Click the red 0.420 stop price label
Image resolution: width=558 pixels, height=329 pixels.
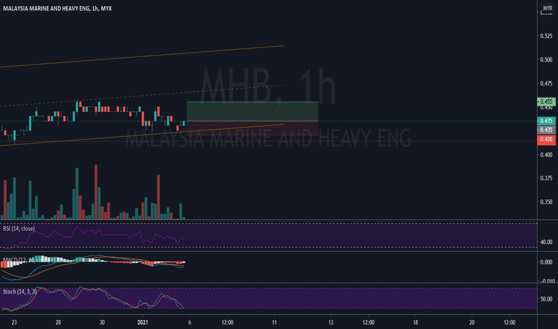[x=546, y=139]
